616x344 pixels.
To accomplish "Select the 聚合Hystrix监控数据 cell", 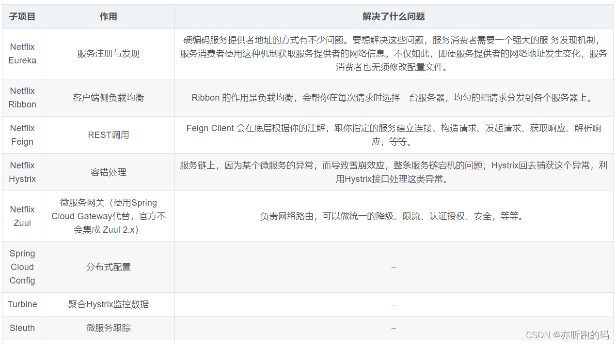I will (x=109, y=304).
